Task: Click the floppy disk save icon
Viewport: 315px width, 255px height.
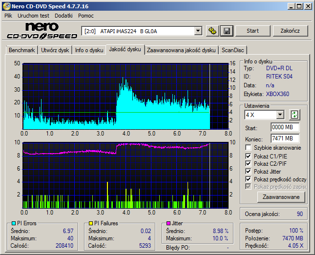Action: click(227, 31)
